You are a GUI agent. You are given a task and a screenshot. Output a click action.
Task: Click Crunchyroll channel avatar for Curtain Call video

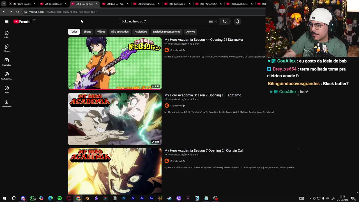coord(167,161)
